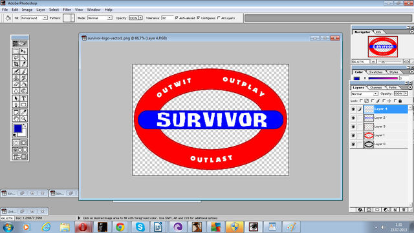
Task: Click the Tolerance input field
Action: pos(168,18)
